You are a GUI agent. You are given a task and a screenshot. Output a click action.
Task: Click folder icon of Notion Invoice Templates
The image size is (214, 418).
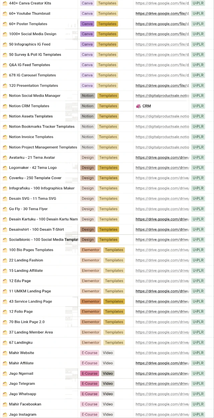(x=5, y=137)
